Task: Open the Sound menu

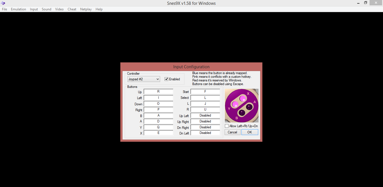Action: point(47,9)
